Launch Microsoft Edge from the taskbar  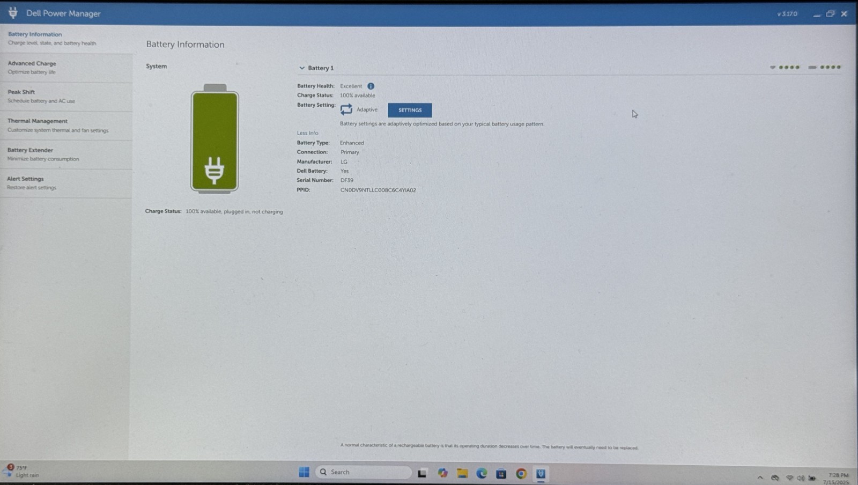pos(482,473)
